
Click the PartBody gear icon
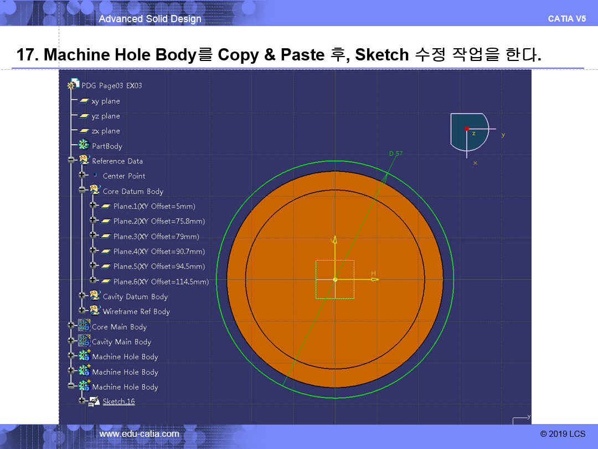[x=84, y=145]
